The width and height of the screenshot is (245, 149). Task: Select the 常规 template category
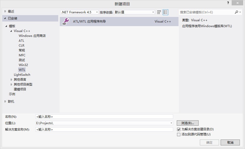pyautogui.click(x=22, y=50)
